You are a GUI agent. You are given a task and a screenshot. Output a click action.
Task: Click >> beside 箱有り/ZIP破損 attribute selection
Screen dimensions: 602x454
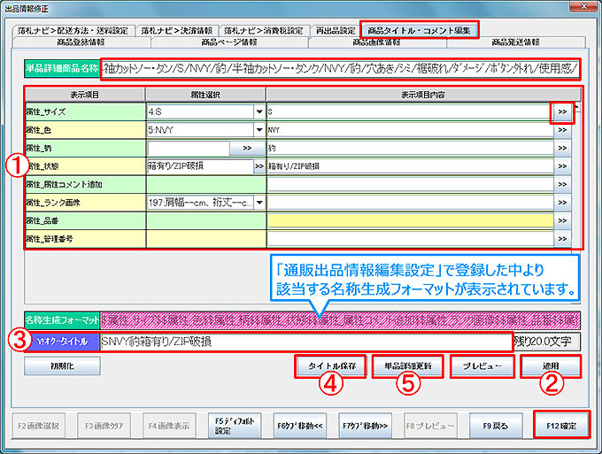pyautogui.click(x=259, y=166)
